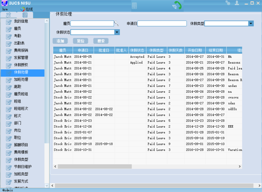Click the gears icon in title bar
262x192 pixels.
pos(227,3)
